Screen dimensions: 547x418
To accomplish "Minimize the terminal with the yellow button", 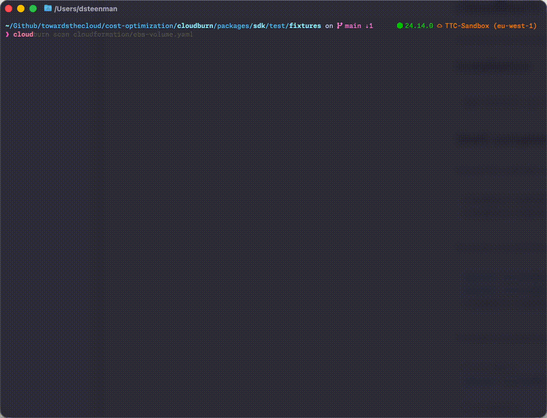I will [x=21, y=9].
